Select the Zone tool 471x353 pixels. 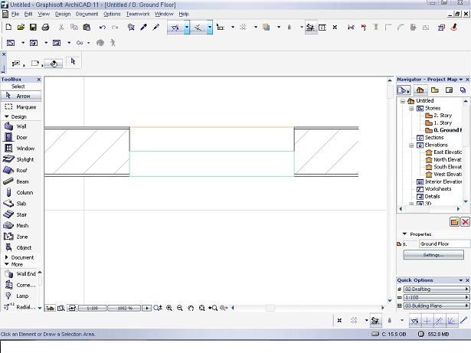pos(21,237)
